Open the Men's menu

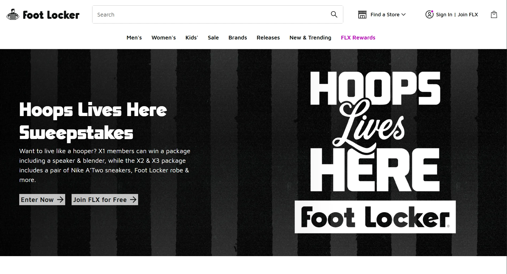click(134, 38)
